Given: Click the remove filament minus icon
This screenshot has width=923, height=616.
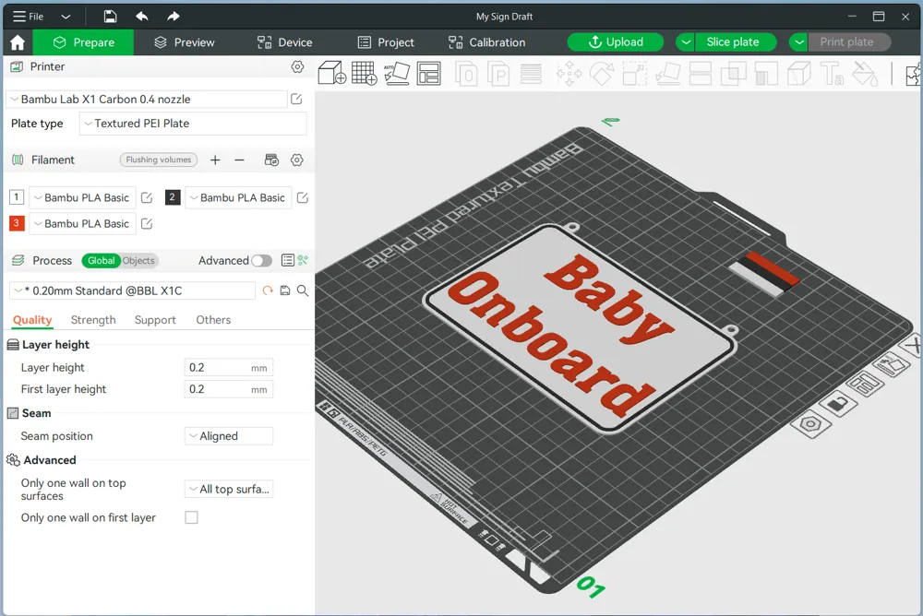Looking at the screenshot, I should tap(239, 160).
